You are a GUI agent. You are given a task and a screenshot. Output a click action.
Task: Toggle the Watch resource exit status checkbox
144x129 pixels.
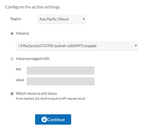coord(12,94)
